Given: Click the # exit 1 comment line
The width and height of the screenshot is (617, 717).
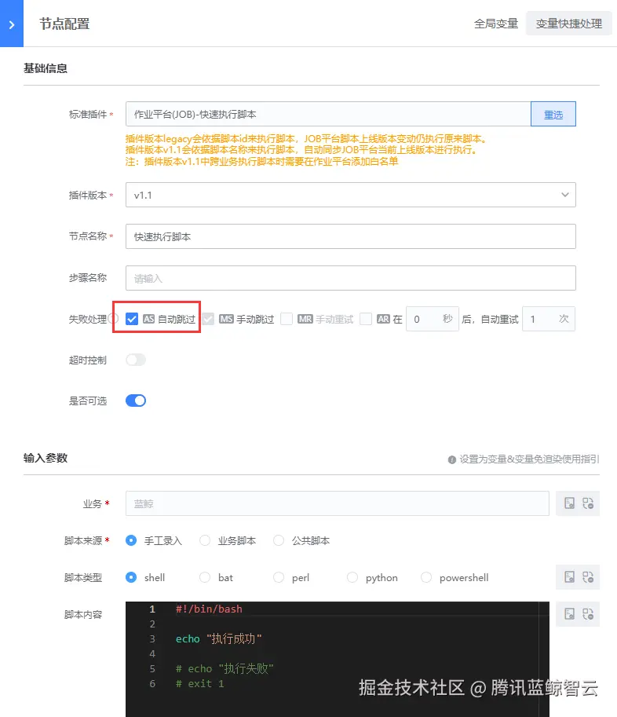Looking at the screenshot, I should tap(199, 683).
